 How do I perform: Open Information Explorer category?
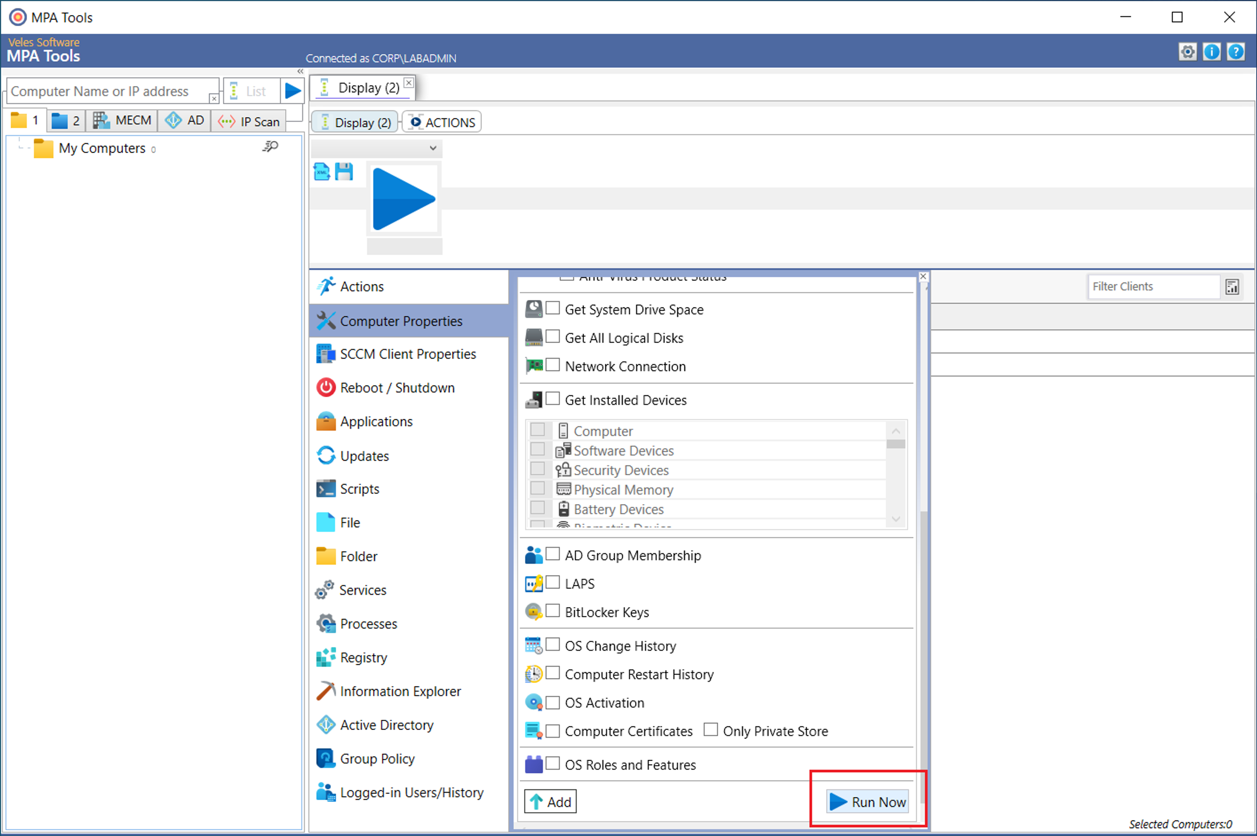point(409,691)
